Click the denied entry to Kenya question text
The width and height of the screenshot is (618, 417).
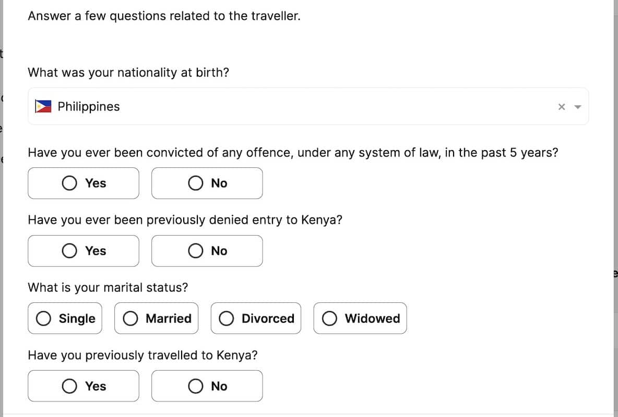click(x=185, y=220)
